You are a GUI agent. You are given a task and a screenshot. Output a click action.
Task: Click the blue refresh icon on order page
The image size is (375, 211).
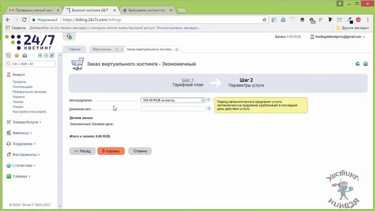[x=357, y=64]
